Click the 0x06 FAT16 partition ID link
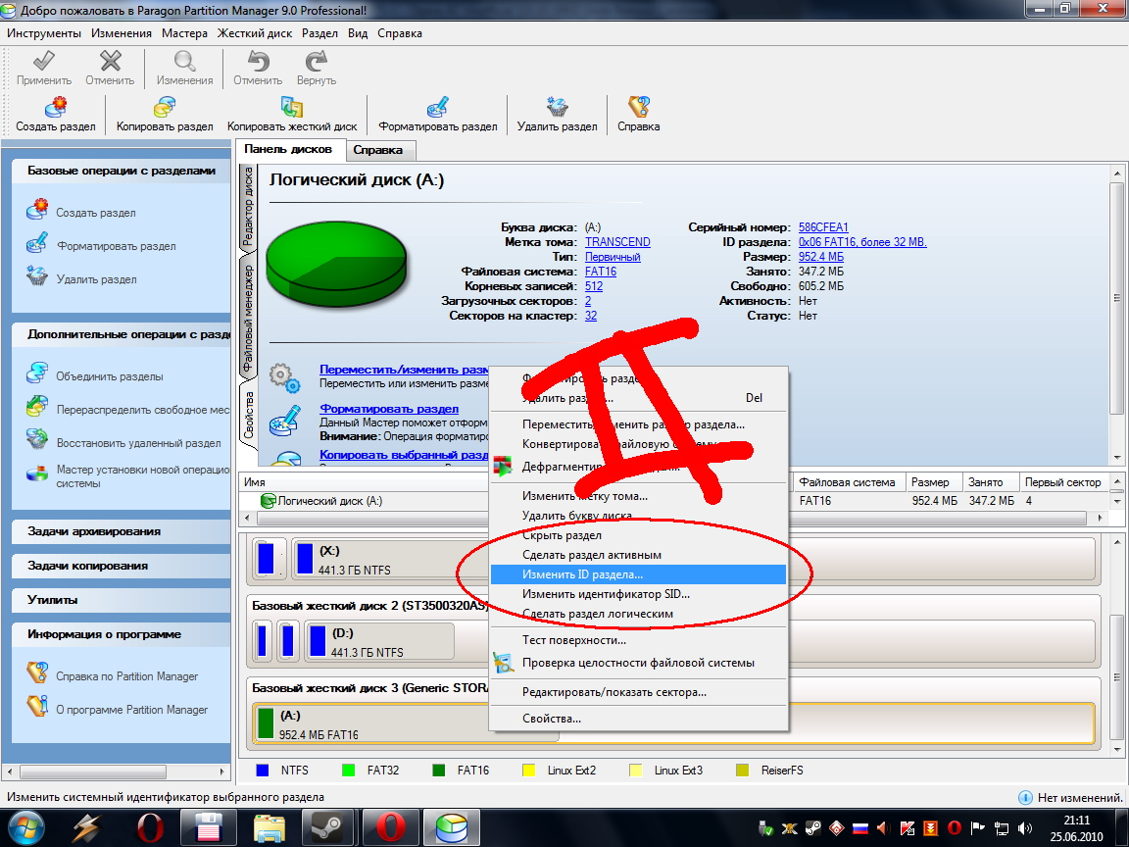 [x=862, y=242]
